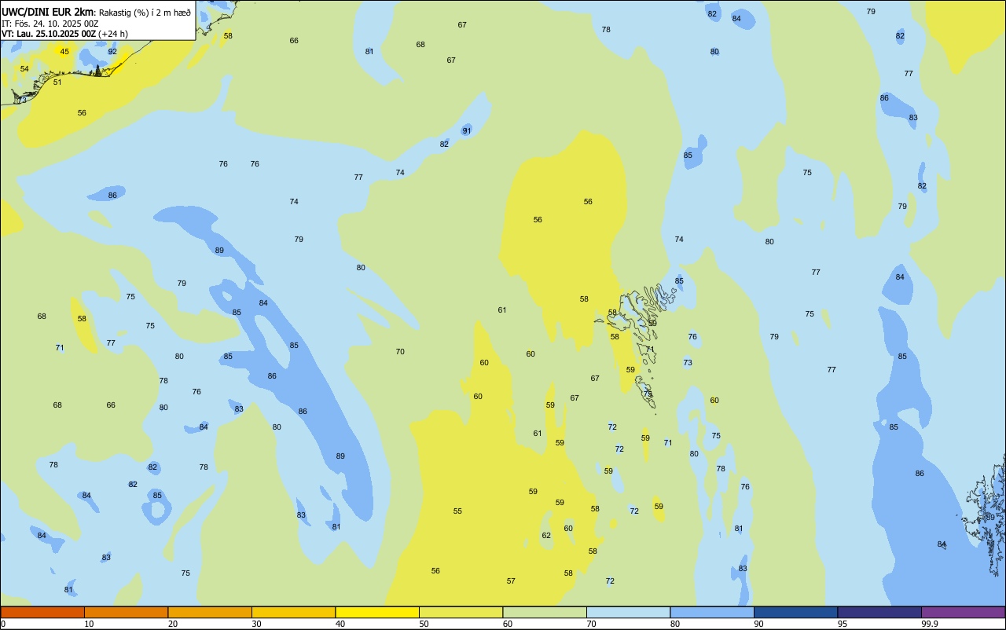Click the 'VT: Lau. 25.10.2025 00Z' line
1006x630 pixels.
pos(50,34)
